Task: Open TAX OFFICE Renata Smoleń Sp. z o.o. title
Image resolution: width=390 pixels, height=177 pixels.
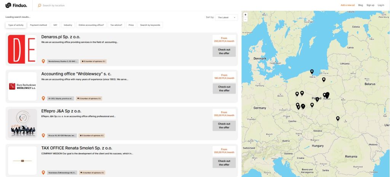Action: tap(77, 148)
